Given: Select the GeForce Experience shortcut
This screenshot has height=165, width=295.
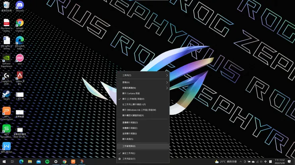Looking at the screenshot, I should (x=7, y=61).
